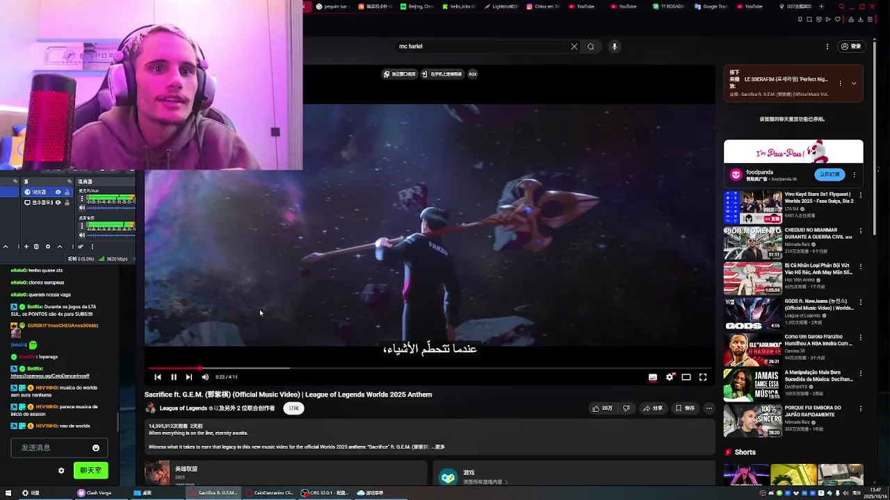Image resolution: width=890 pixels, height=500 pixels.
Task: Expand video description via 更多
Action: [440, 447]
